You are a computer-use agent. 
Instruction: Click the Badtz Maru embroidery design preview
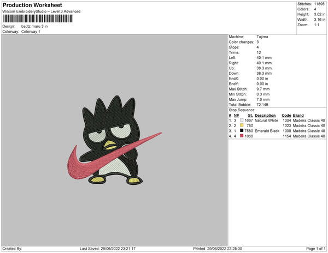(114, 140)
